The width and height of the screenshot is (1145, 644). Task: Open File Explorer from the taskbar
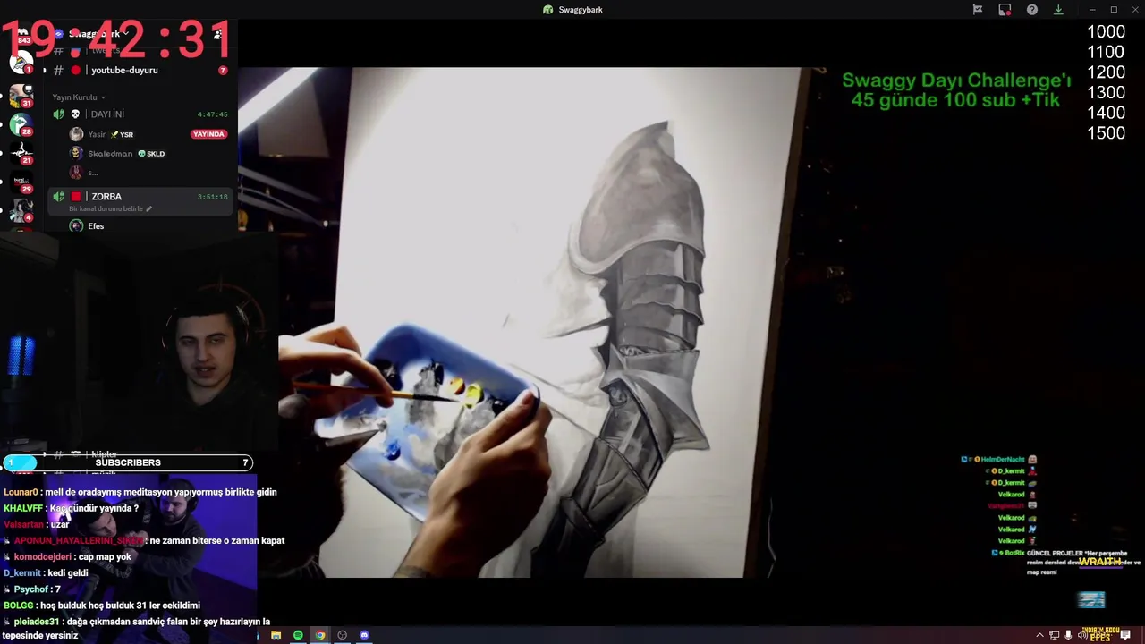(276, 635)
